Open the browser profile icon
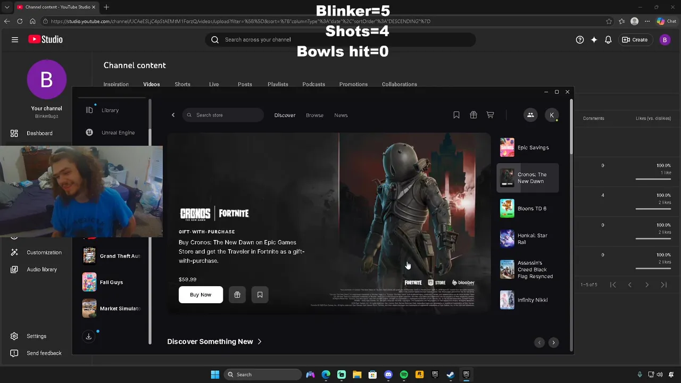This screenshot has height=383, width=681. point(634,21)
